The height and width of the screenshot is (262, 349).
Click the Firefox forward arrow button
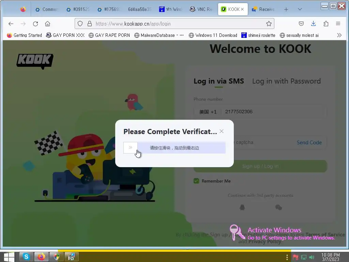(x=23, y=24)
